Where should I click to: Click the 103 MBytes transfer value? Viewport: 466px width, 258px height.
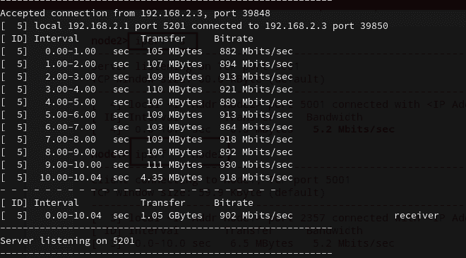coord(174,127)
